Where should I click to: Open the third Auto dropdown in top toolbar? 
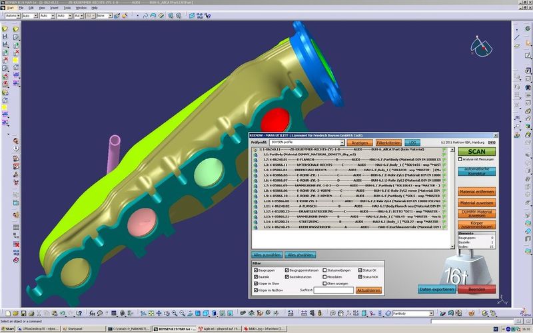pyautogui.click(x=53, y=15)
